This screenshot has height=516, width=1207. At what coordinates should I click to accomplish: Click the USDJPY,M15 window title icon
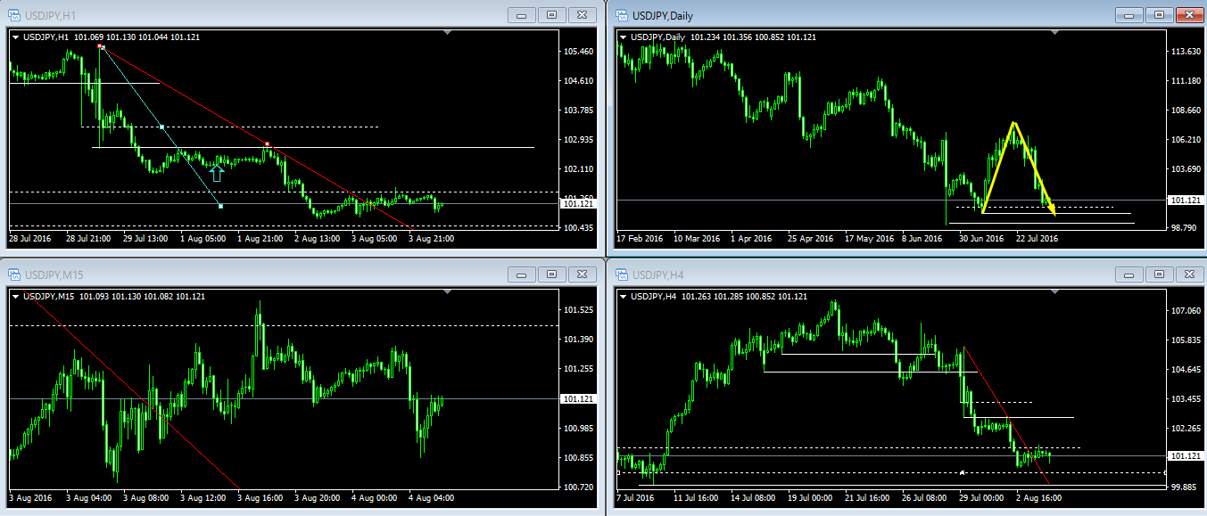(14, 274)
